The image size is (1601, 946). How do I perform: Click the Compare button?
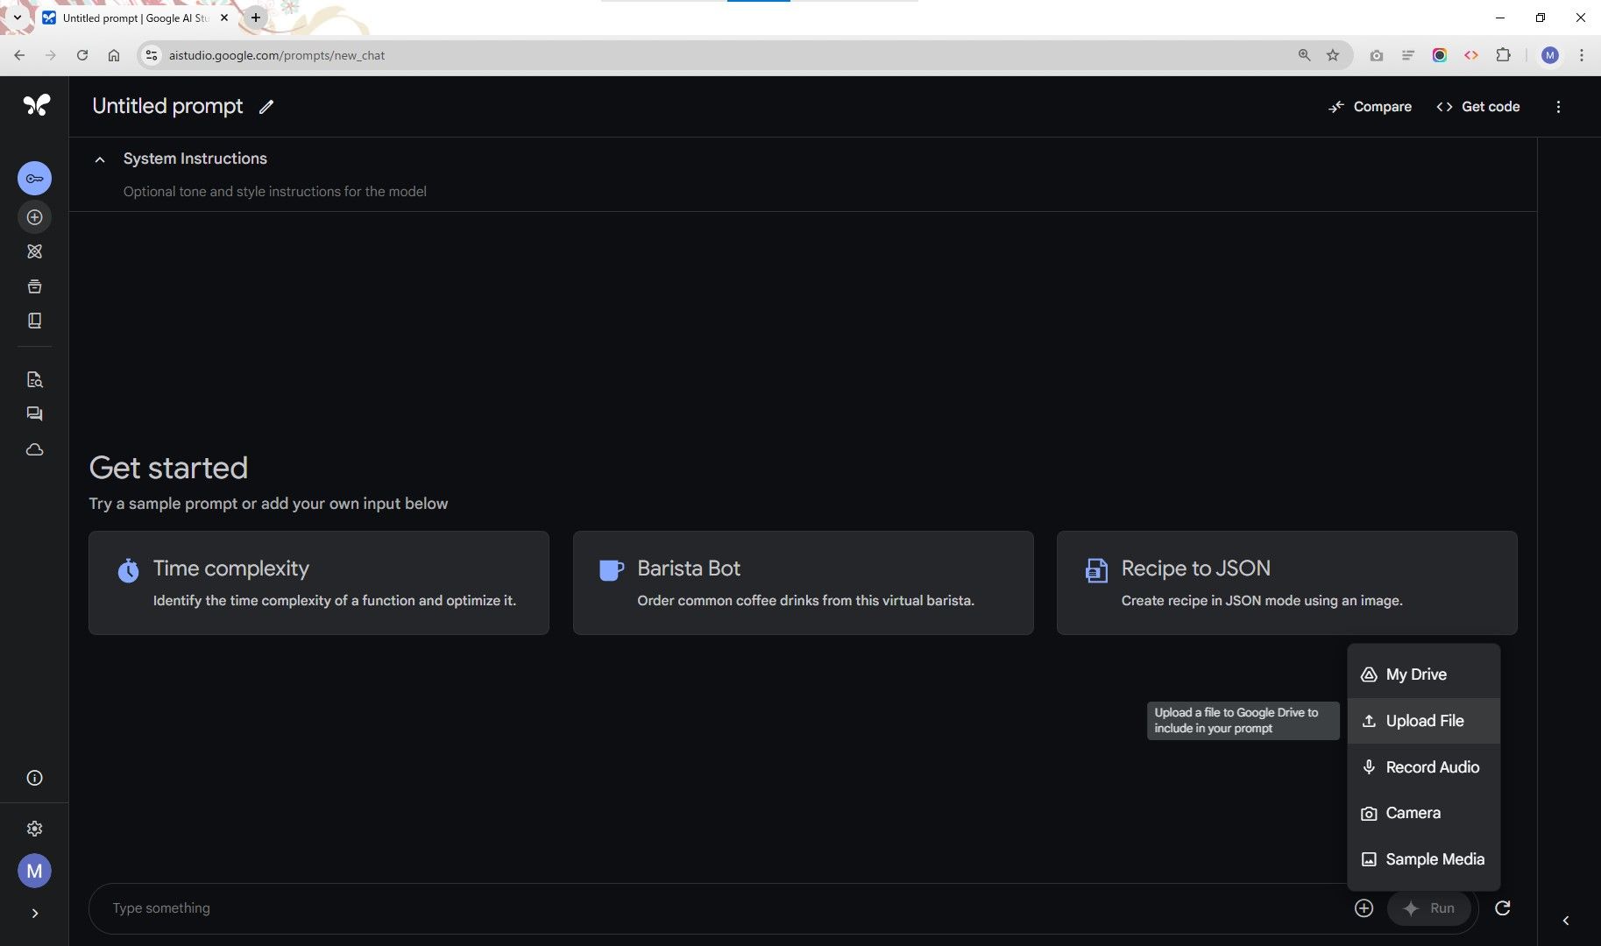[x=1370, y=107]
